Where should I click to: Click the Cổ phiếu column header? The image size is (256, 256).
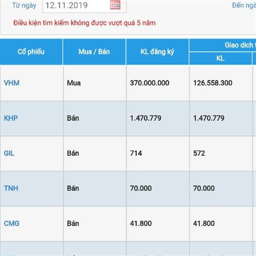[31, 52]
